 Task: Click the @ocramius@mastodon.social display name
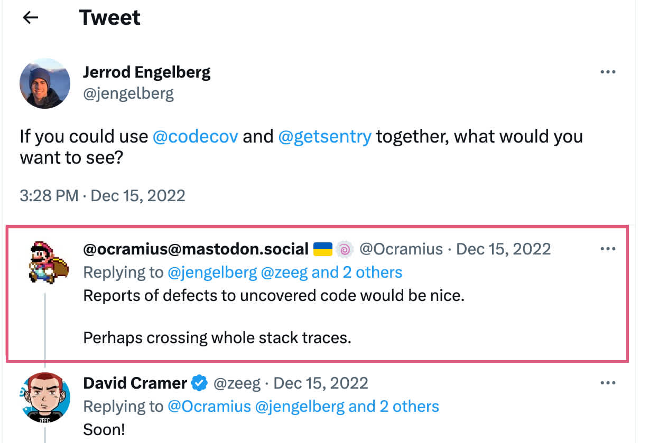point(196,249)
